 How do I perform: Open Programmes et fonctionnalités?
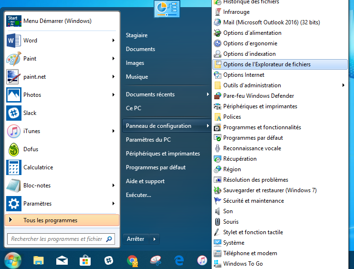pyautogui.click(x=280, y=127)
